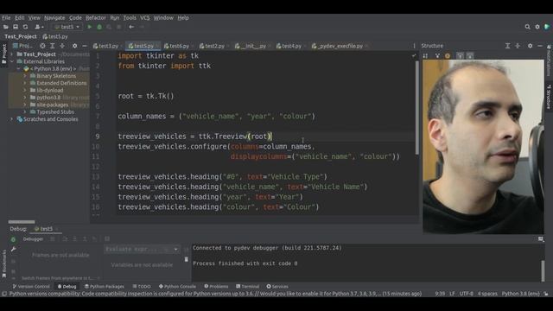553x311 pixels.
Task: Open Structure panel options gear
Action: (530, 46)
